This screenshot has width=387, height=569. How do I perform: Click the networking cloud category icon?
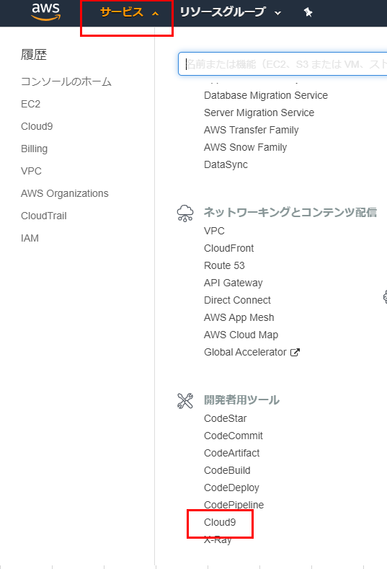185,213
